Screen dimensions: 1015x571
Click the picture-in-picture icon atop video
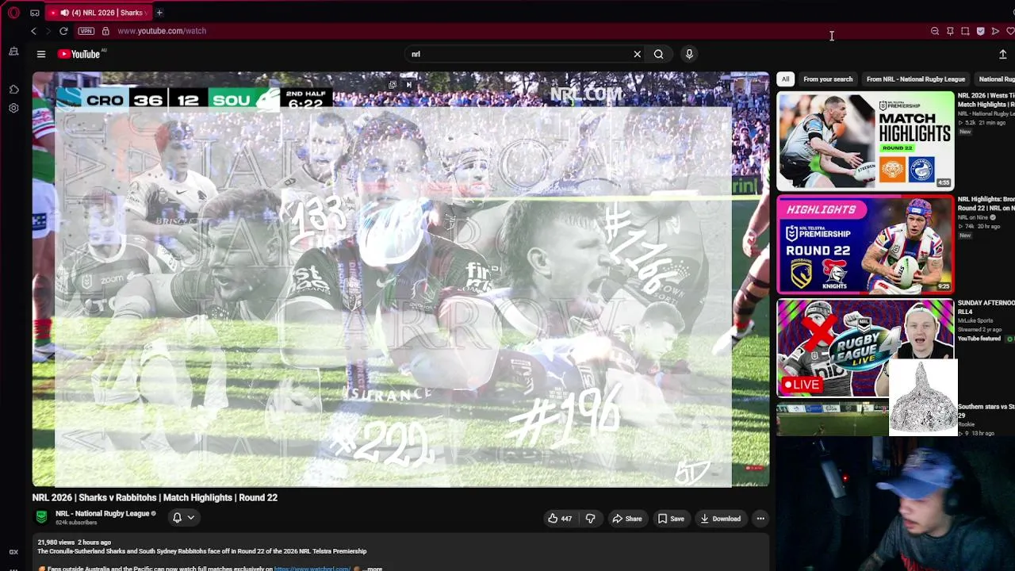[x=393, y=85]
